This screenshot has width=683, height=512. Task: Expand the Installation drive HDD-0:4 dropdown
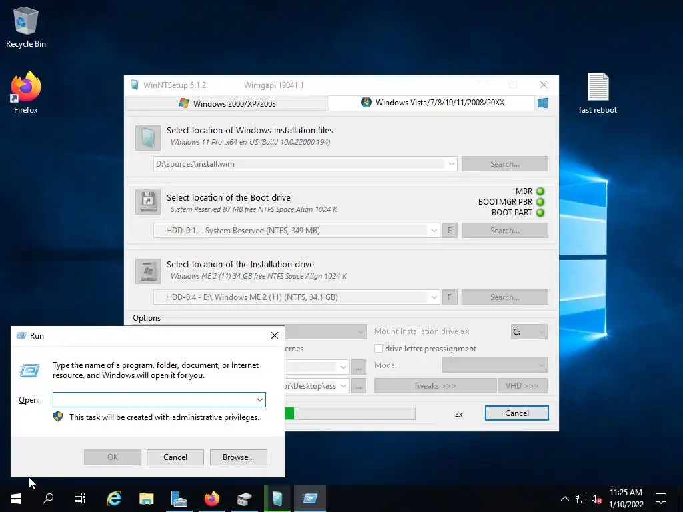pos(434,297)
